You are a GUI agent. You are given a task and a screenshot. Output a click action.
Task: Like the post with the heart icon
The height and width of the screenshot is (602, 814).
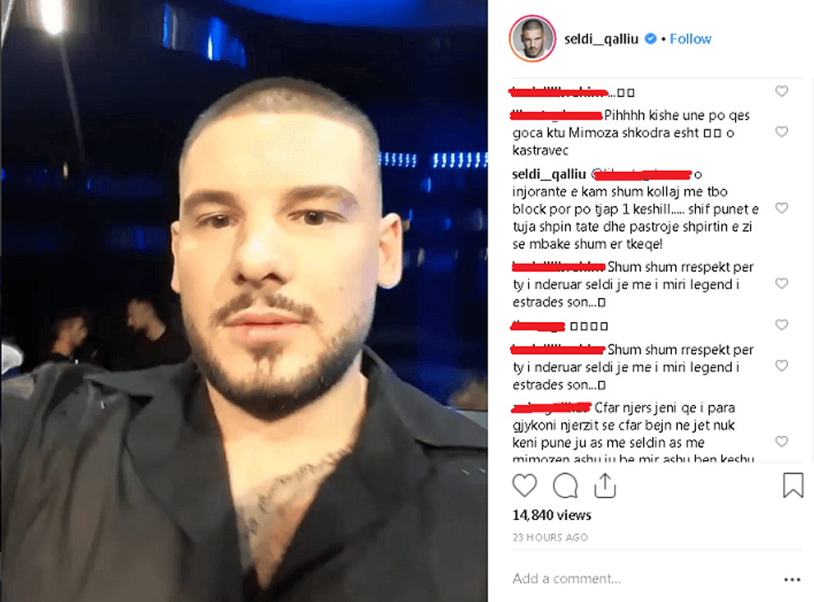click(x=524, y=486)
